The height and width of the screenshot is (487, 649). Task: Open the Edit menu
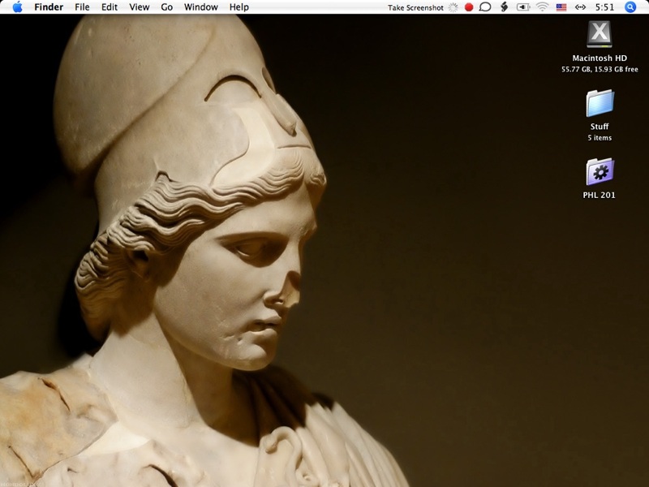click(110, 7)
